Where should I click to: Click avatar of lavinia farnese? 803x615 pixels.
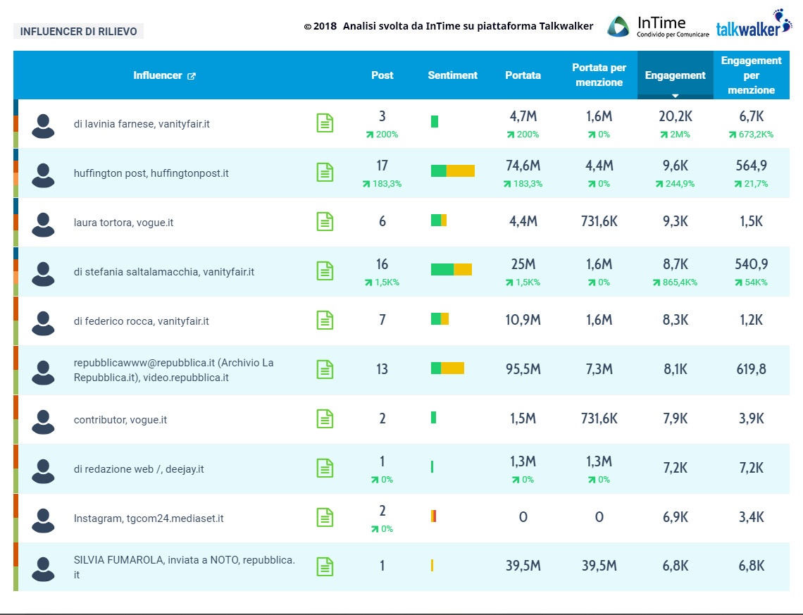(43, 126)
